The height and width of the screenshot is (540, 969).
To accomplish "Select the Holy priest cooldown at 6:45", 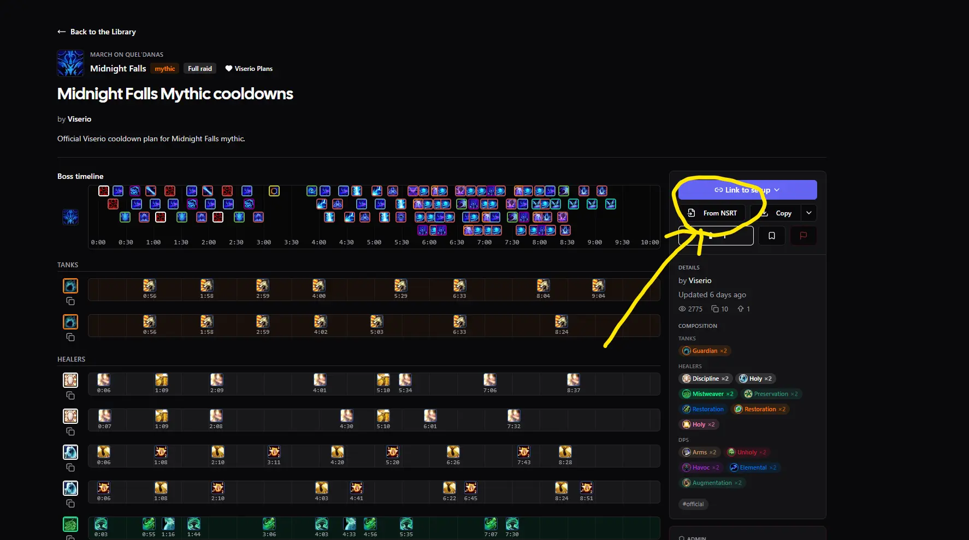I will [x=470, y=488].
